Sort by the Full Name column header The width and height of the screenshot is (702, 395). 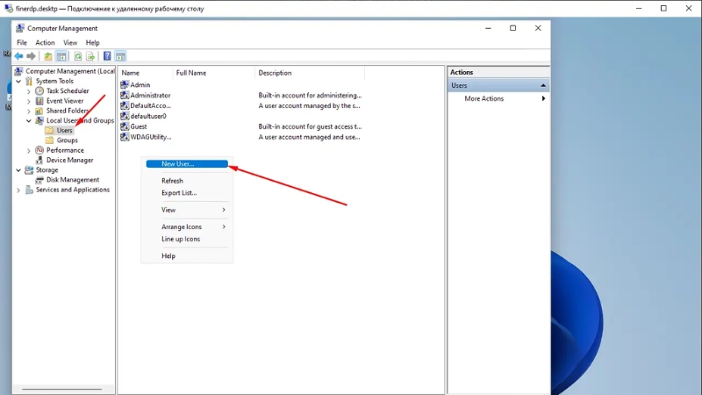pyautogui.click(x=214, y=73)
